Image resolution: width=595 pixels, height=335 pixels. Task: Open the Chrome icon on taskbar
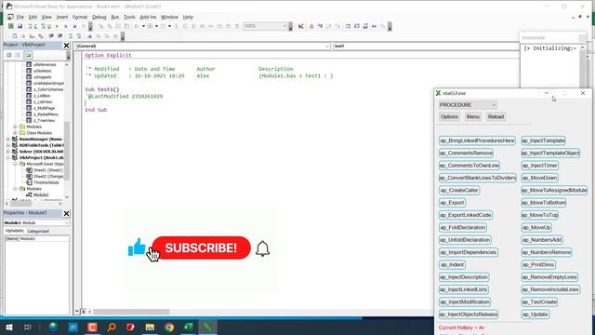169,327
